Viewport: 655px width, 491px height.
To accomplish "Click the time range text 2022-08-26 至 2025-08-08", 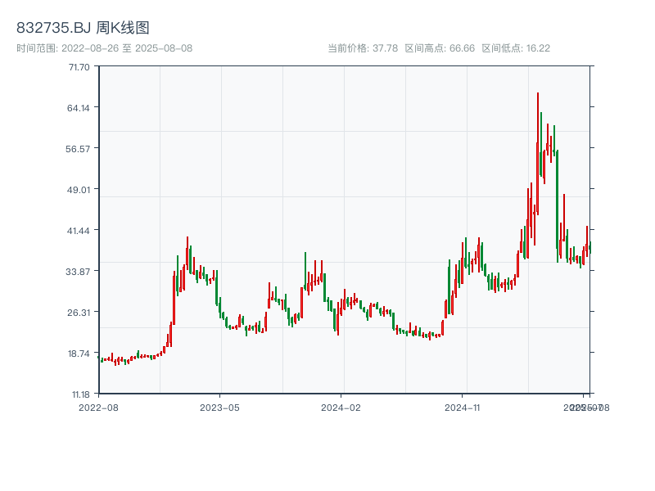I will [x=105, y=48].
